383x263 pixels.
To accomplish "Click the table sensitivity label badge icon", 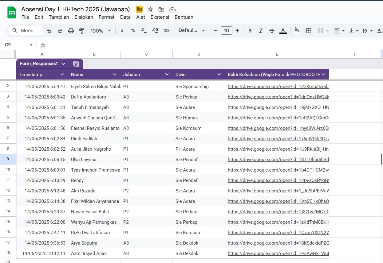I will tap(139, 9).
